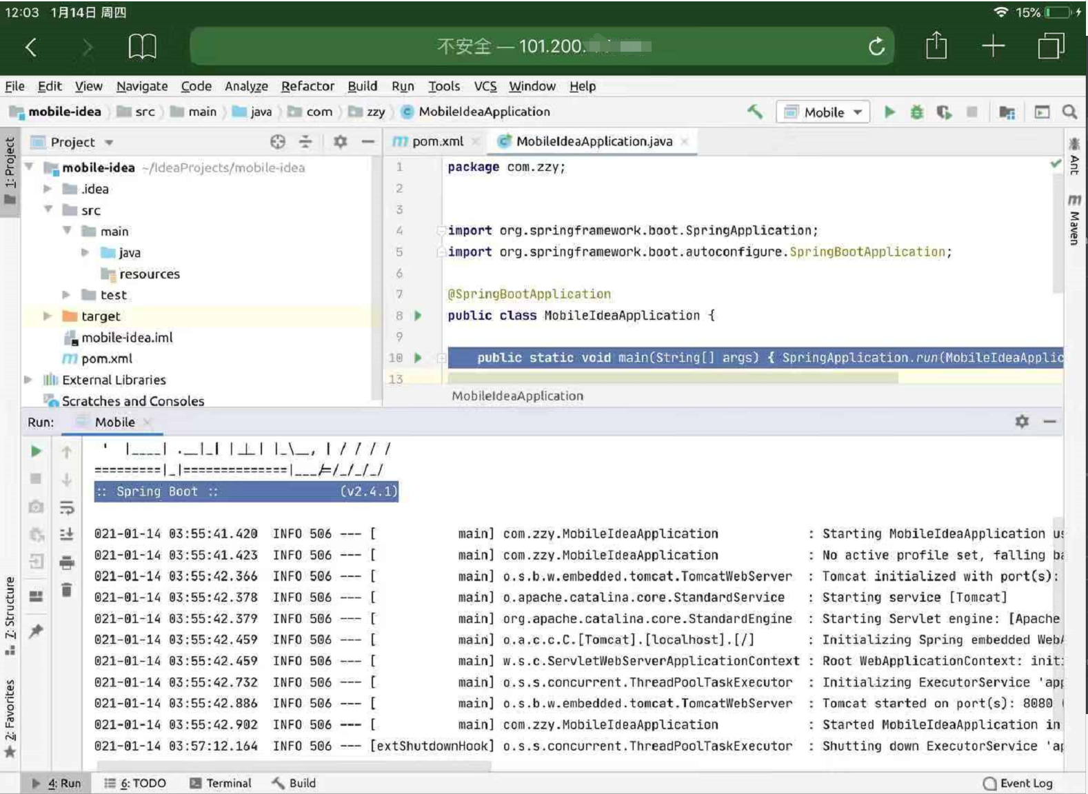Open the Navigate menu

tap(142, 86)
